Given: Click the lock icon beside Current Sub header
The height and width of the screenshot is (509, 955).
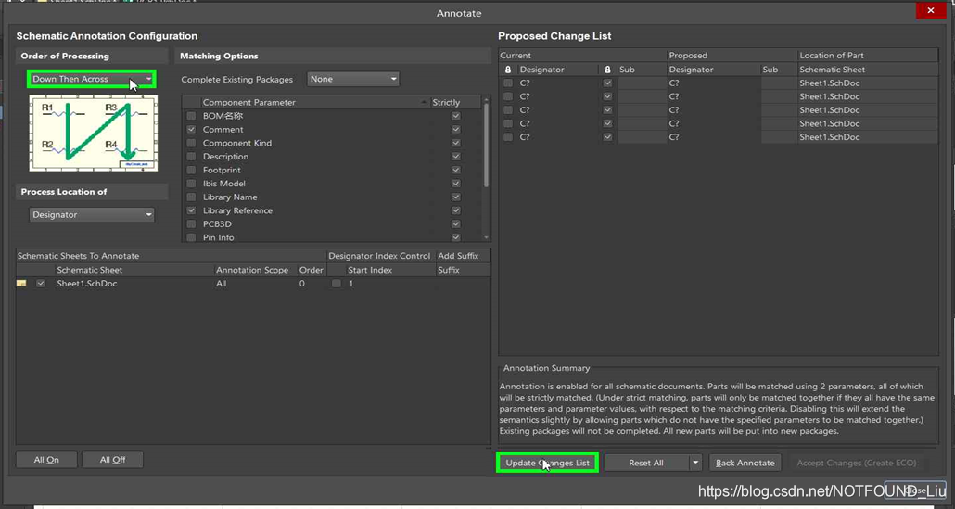Looking at the screenshot, I should pos(607,70).
